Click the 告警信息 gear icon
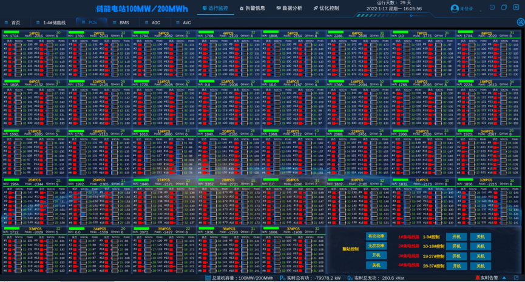Viewport: 525px width, 282px height. click(x=242, y=9)
